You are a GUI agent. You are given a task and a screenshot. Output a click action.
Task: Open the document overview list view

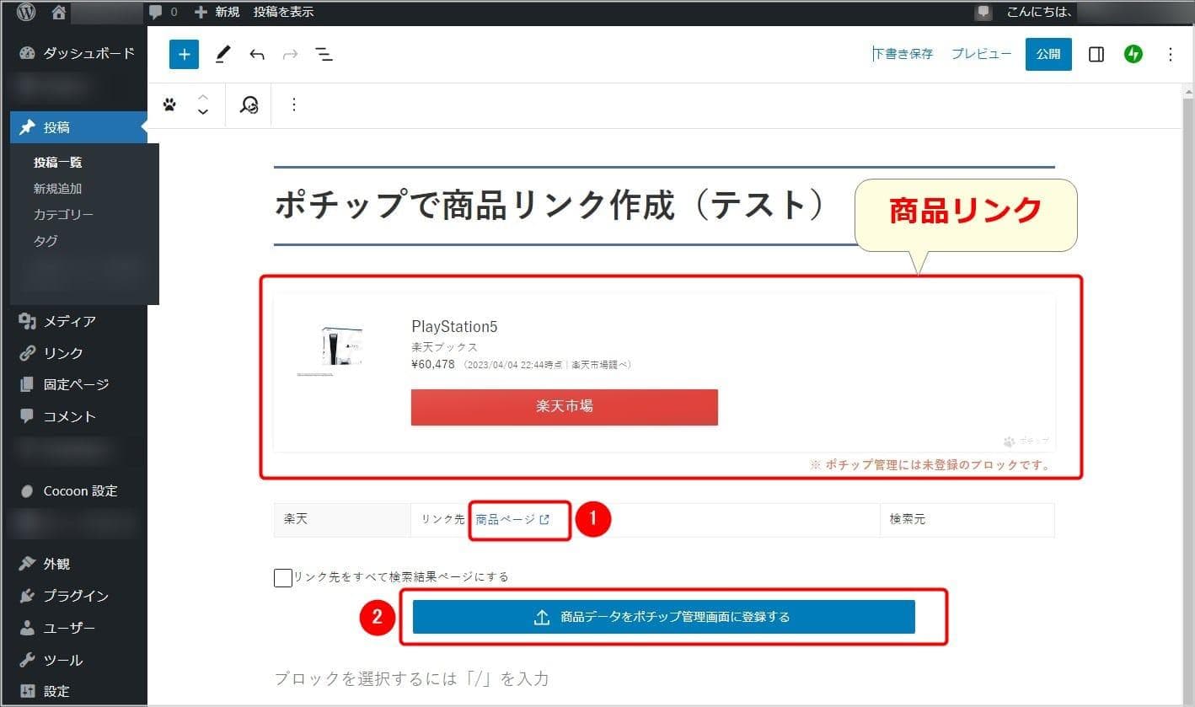click(x=324, y=55)
